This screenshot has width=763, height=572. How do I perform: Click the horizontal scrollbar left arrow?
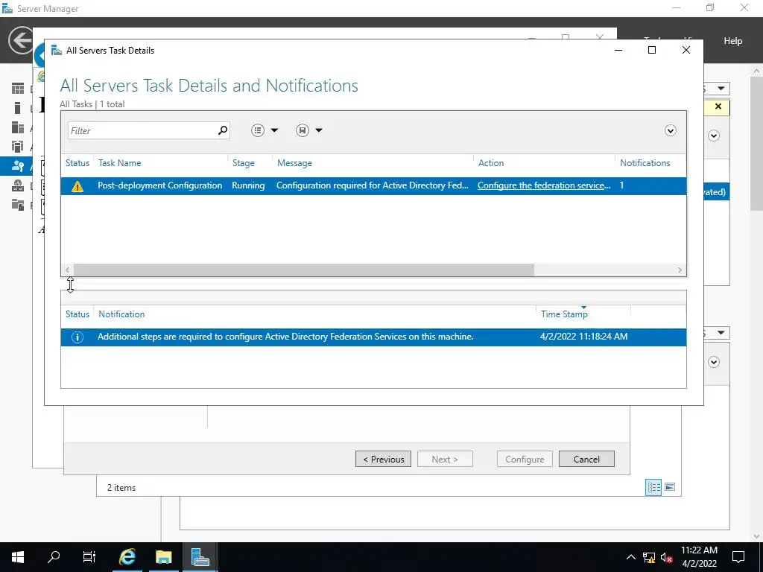(x=68, y=270)
